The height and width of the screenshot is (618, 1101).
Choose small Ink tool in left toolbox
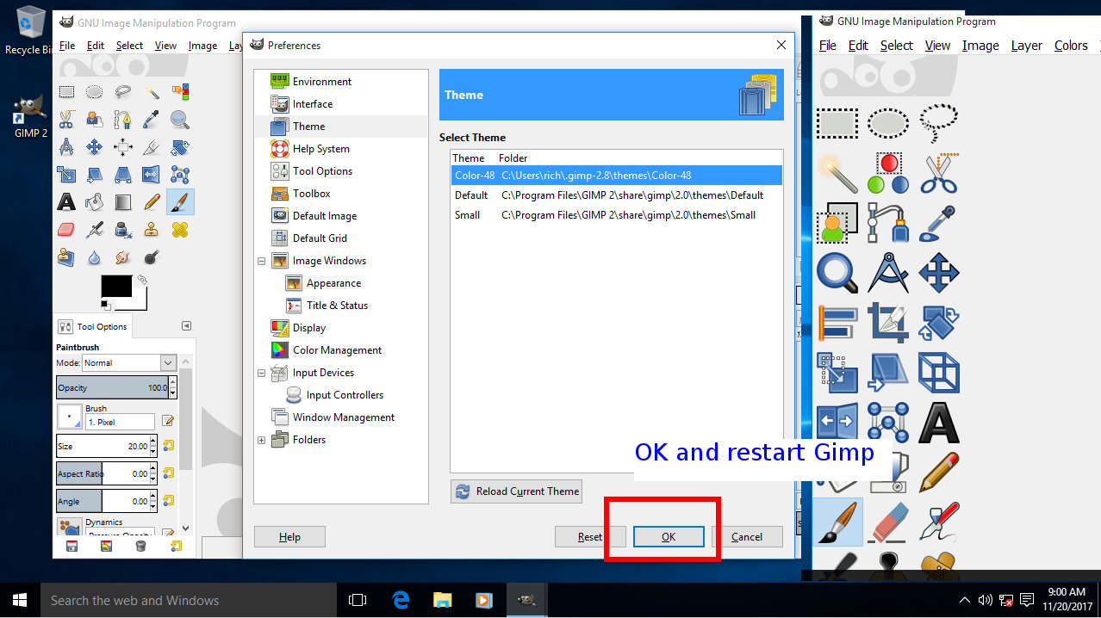(x=123, y=230)
